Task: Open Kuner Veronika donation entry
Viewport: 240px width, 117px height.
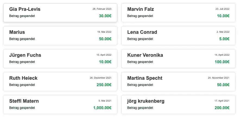Action: pos(178,59)
